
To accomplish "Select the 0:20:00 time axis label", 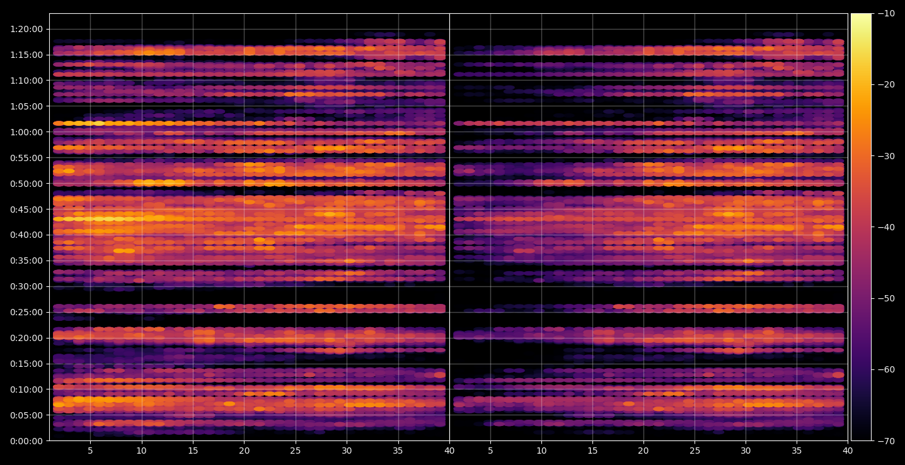I will click(x=26, y=338).
